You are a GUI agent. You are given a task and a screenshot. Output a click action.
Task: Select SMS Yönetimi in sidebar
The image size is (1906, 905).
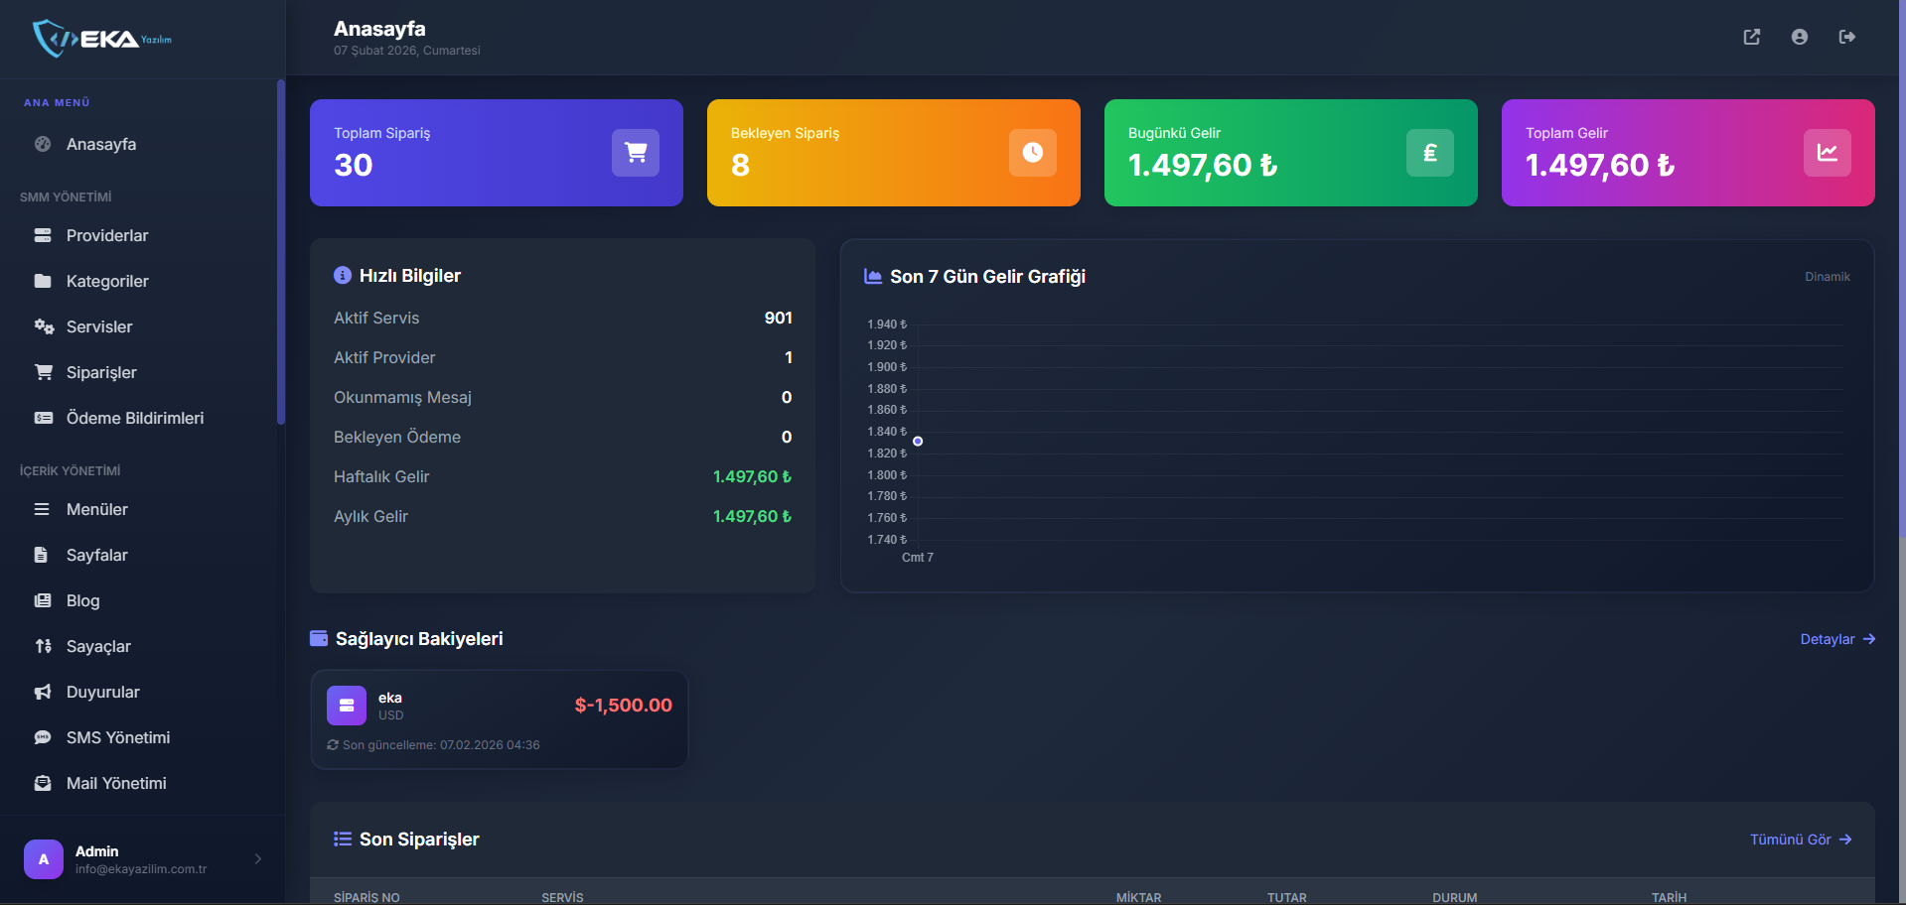(118, 737)
